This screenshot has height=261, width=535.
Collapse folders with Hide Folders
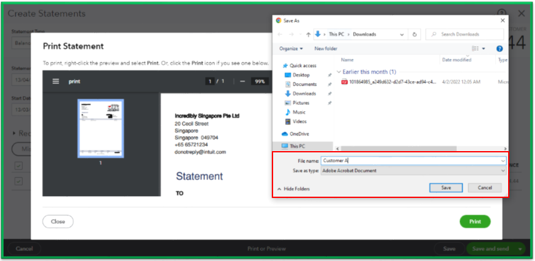coord(293,189)
